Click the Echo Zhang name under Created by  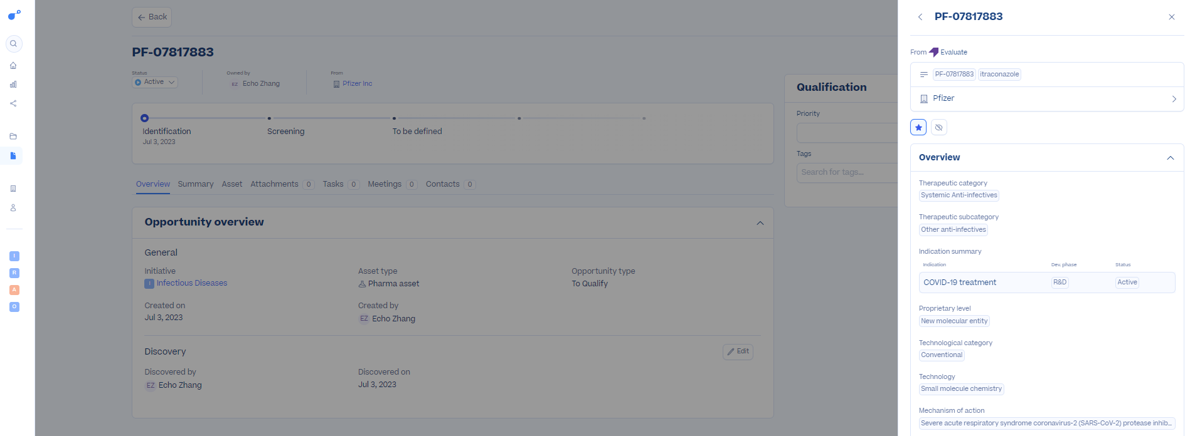393,319
